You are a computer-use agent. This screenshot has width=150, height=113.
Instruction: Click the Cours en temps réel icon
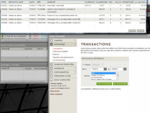click(51, 64)
